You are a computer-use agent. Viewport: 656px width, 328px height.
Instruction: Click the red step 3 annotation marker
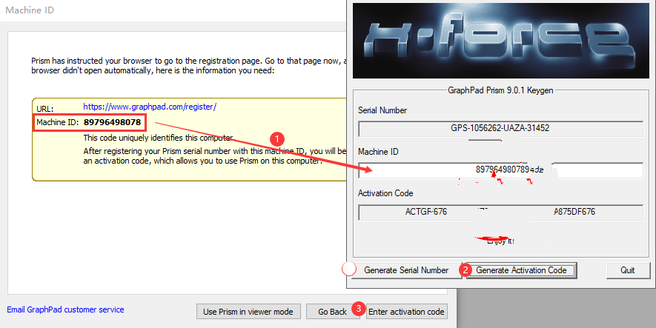[358, 308]
